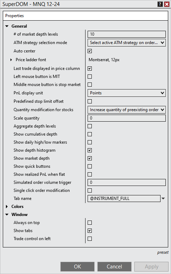Enable Left mouse button is MIT

pos(90,77)
